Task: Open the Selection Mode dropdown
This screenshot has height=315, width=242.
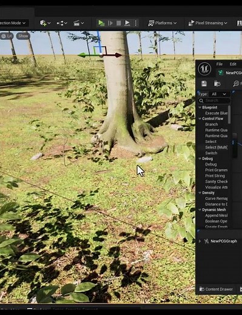Action: [13, 23]
